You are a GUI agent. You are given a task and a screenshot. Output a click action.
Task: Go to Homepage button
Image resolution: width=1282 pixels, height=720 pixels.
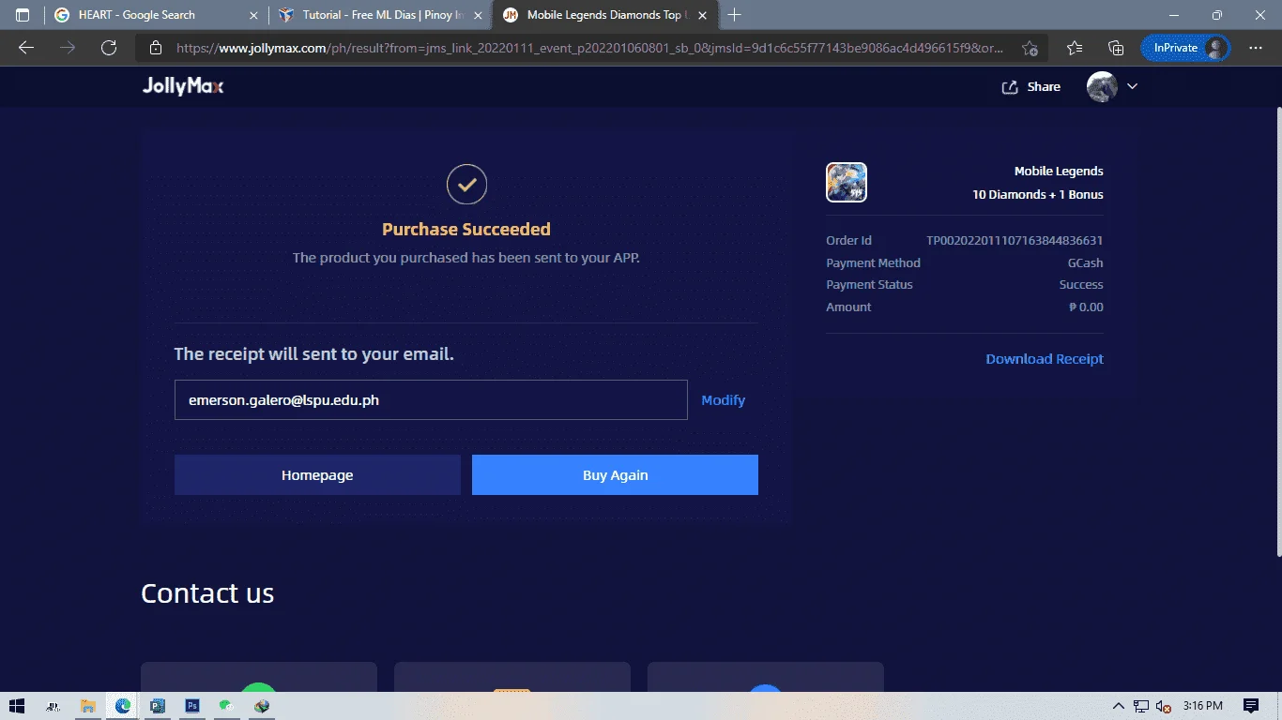tap(317, 475)
